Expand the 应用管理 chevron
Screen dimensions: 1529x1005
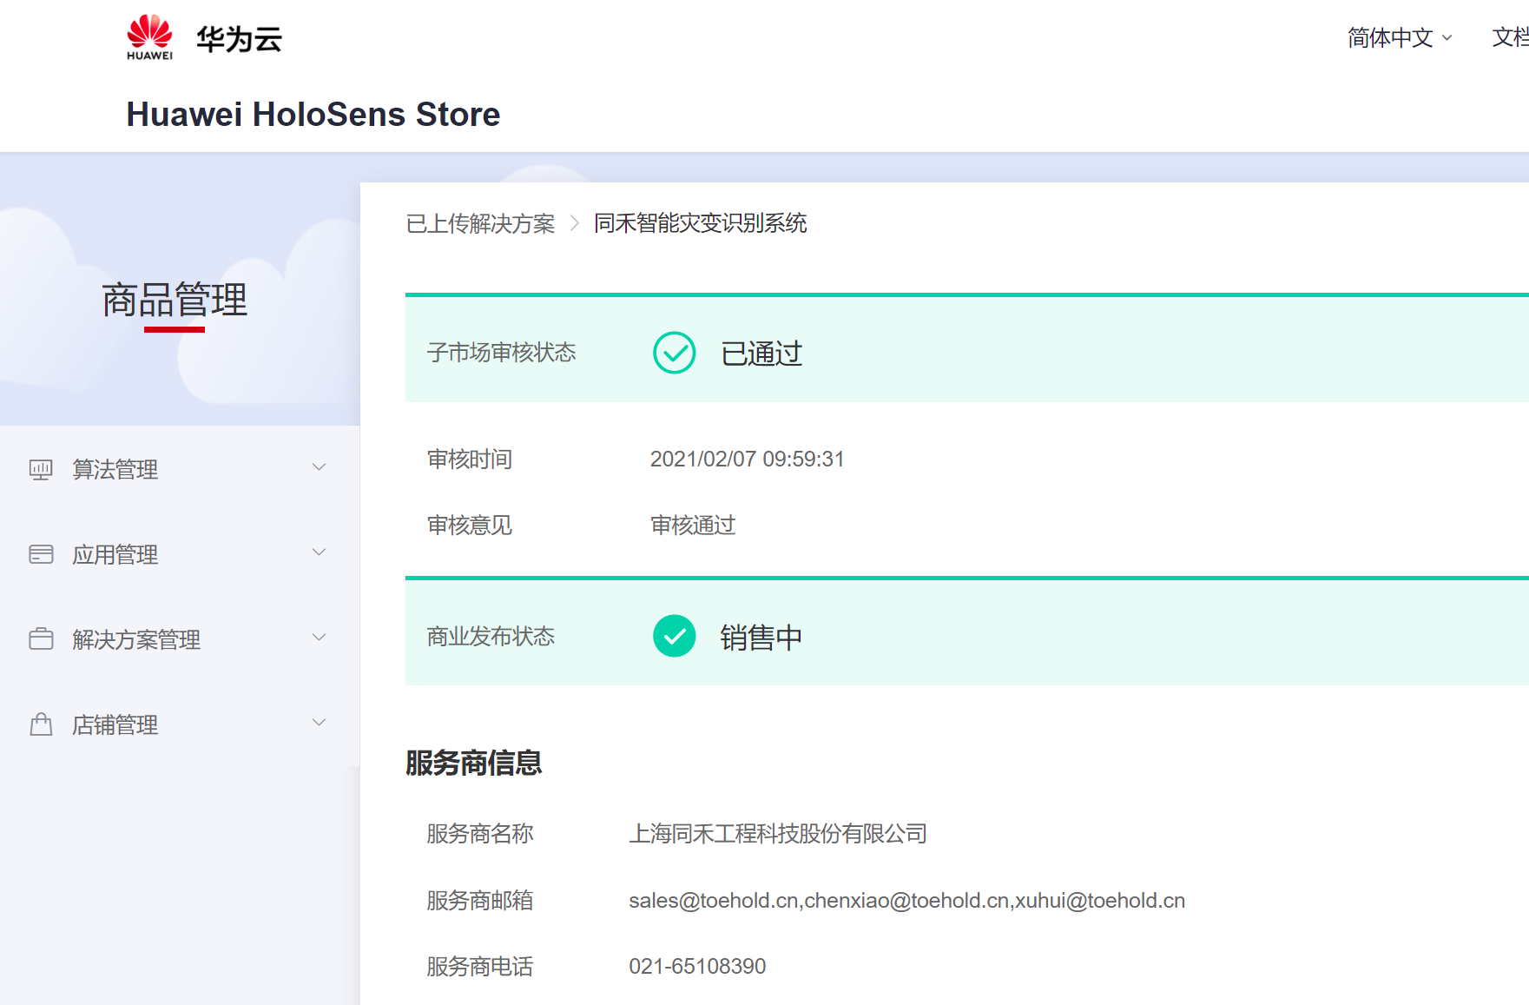pos(319,552)
